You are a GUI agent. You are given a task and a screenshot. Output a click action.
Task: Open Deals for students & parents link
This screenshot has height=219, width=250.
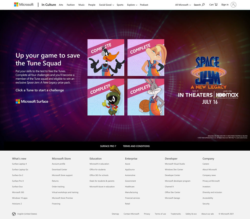click(x=102, y=181)
